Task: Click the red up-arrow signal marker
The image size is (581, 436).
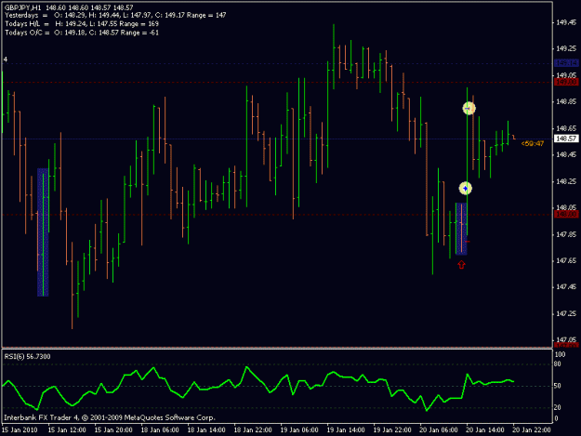Action: (x=461, y=265)
